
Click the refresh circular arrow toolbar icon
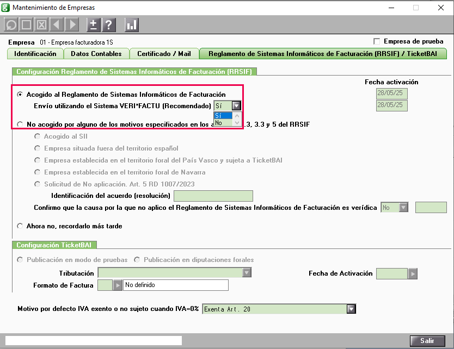click(11, 24)
